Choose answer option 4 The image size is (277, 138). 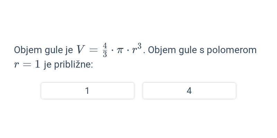189,91
